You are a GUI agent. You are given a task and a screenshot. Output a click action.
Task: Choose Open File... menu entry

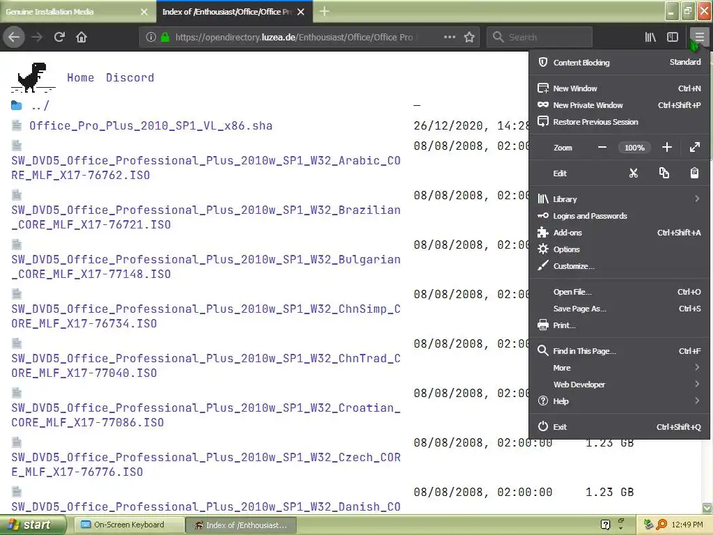click(x=619, y=292)
